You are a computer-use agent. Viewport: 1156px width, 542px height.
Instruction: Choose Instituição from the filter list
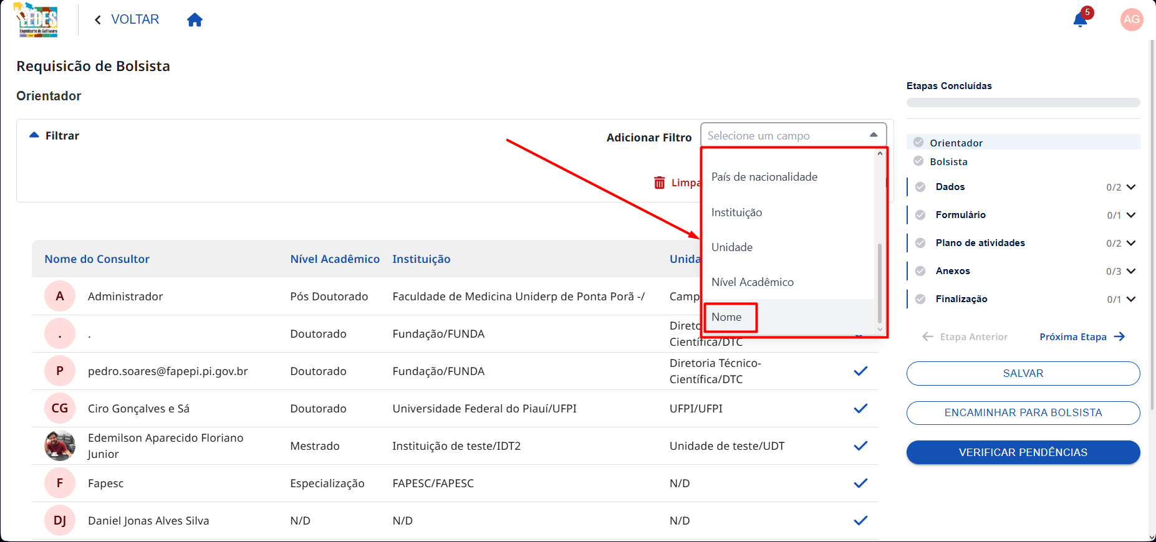pyautogui.click(x=737, y=212)
